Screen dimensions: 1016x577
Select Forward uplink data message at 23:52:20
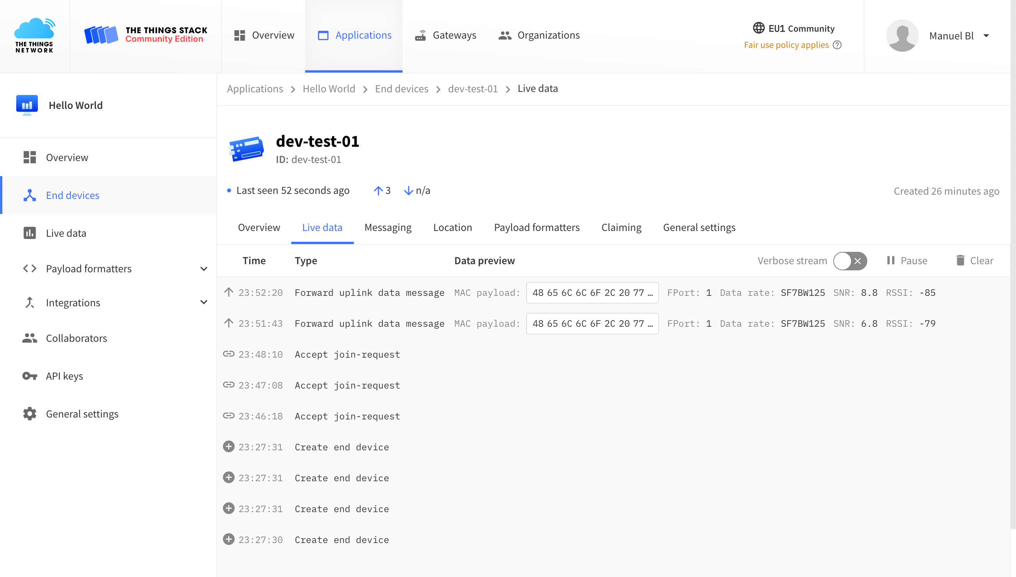[369, 293]
